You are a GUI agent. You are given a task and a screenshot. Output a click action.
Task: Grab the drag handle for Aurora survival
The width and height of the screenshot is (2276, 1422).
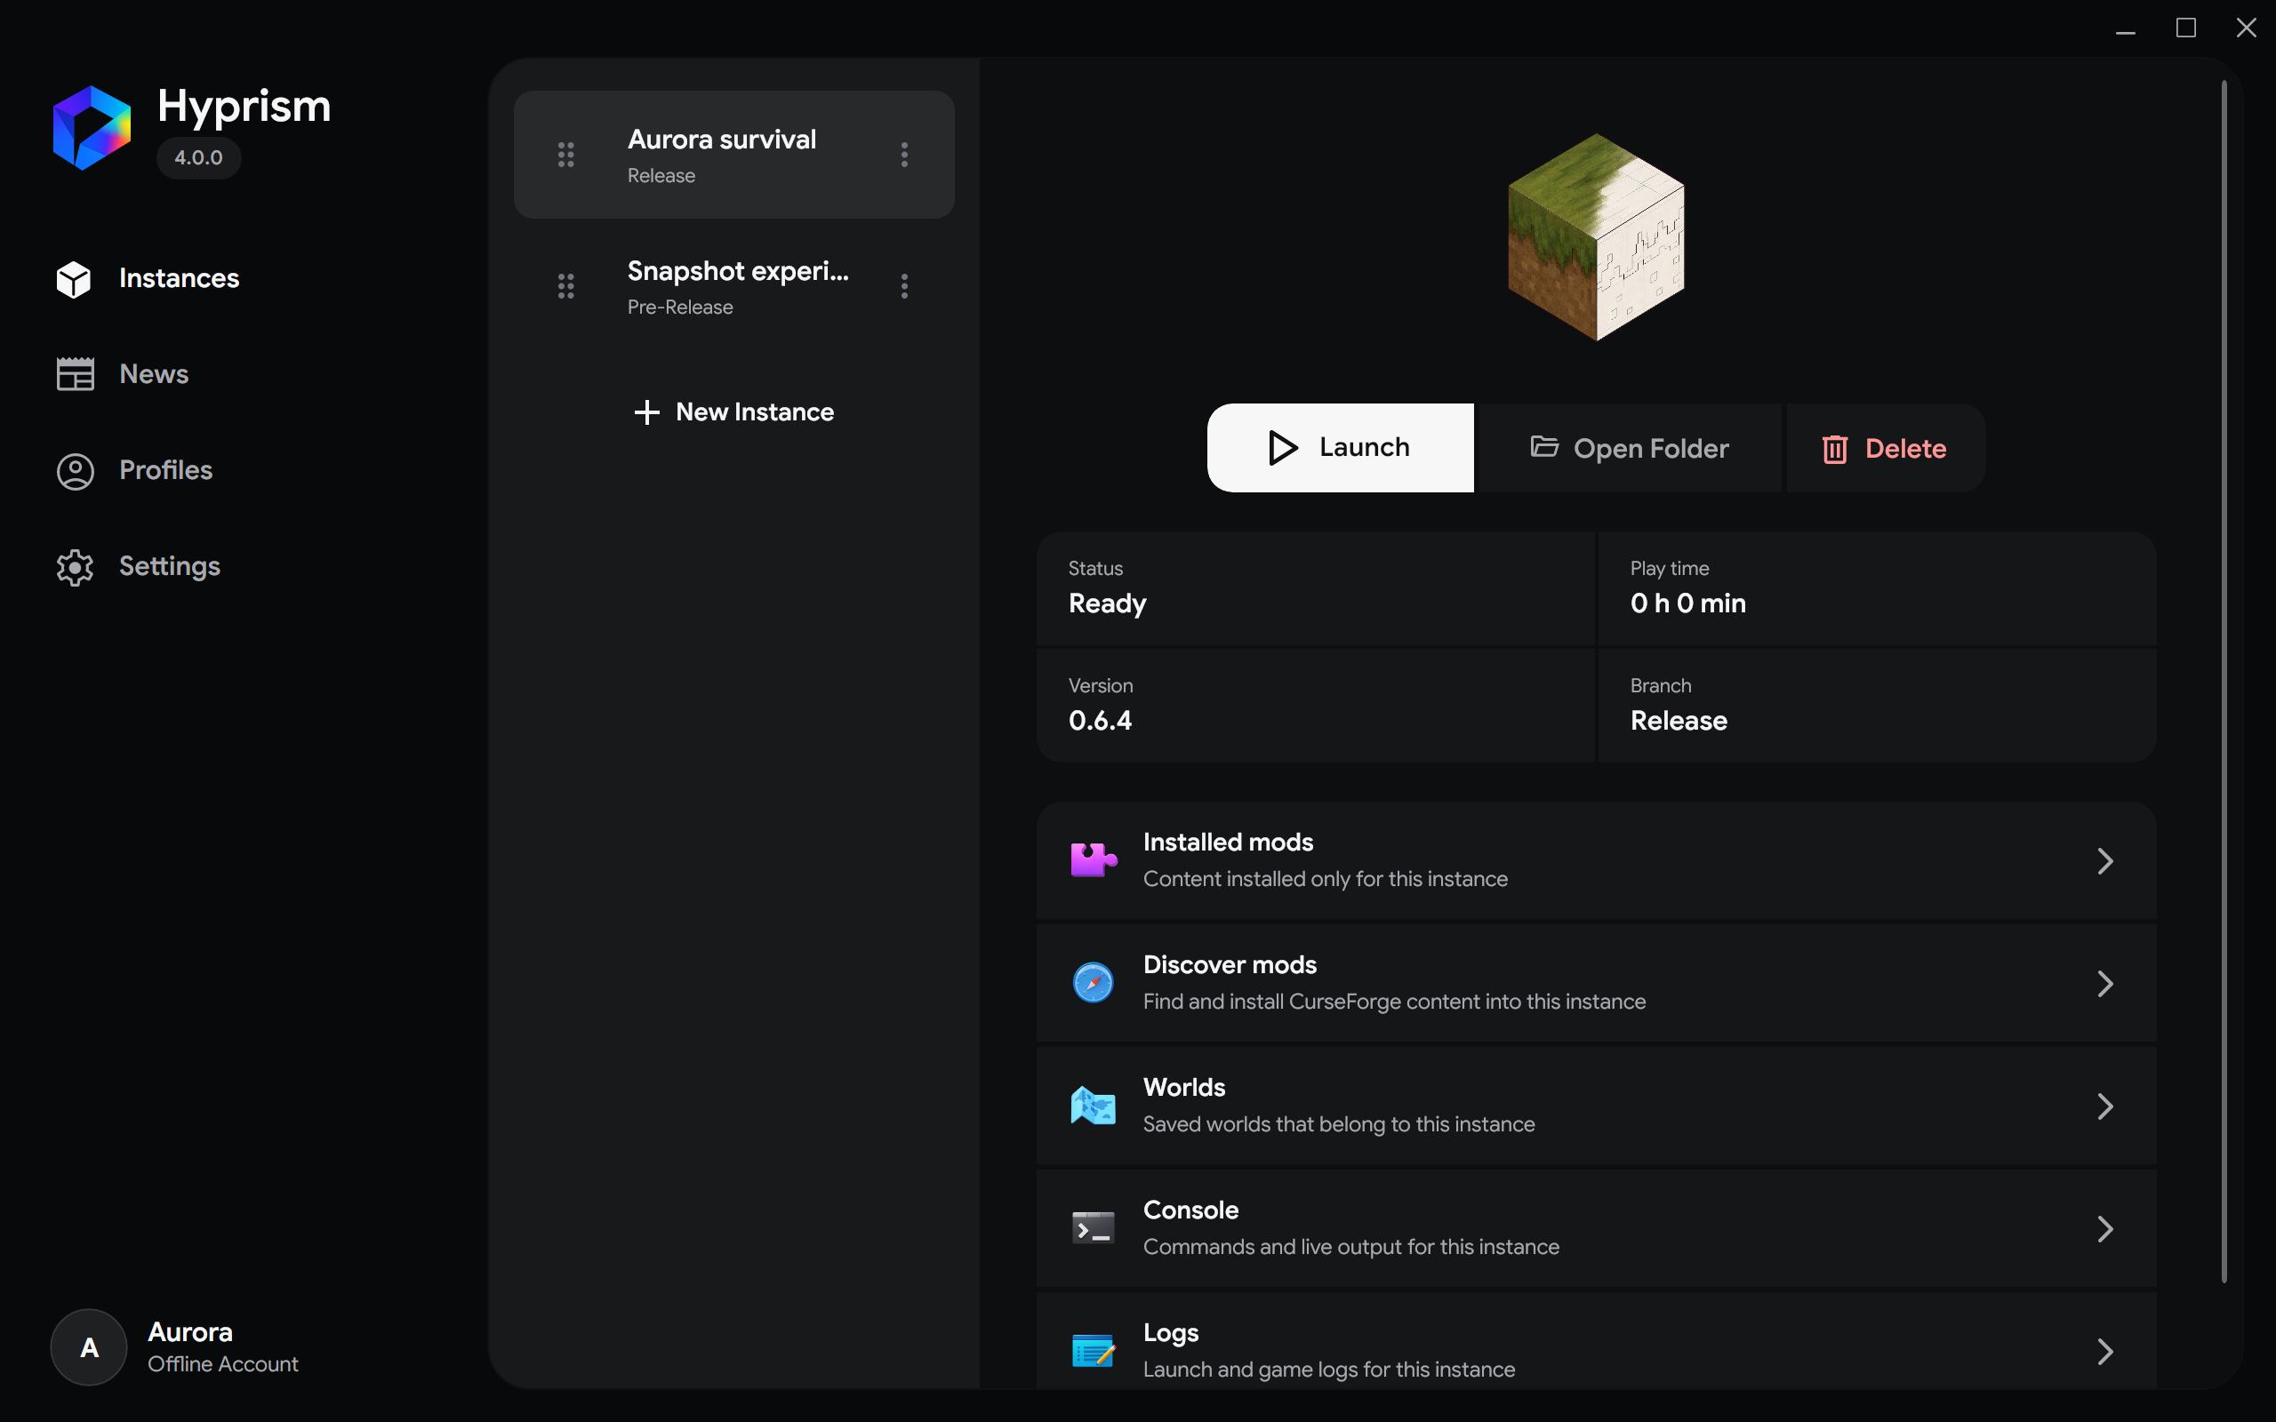click(x=566, y=155)
